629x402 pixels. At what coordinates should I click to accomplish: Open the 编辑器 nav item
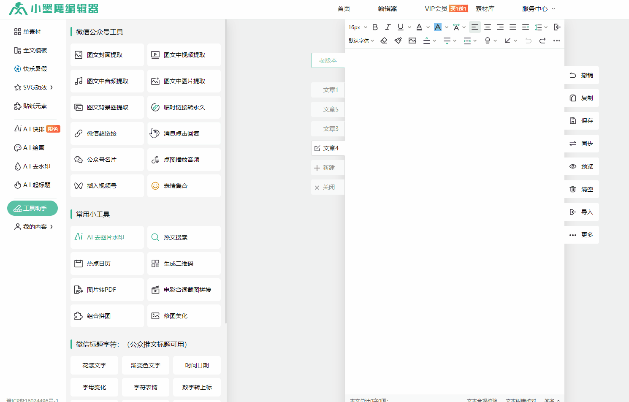point(388,8)
